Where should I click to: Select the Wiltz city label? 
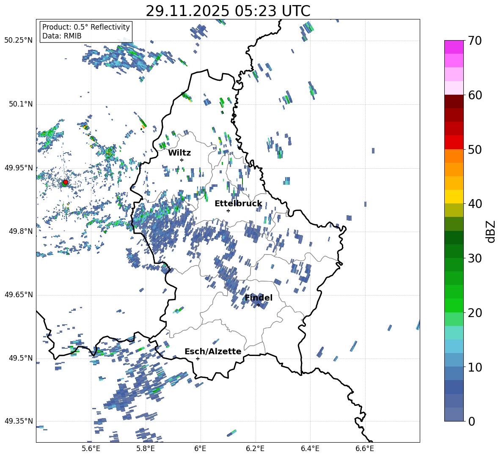point(179,153)
